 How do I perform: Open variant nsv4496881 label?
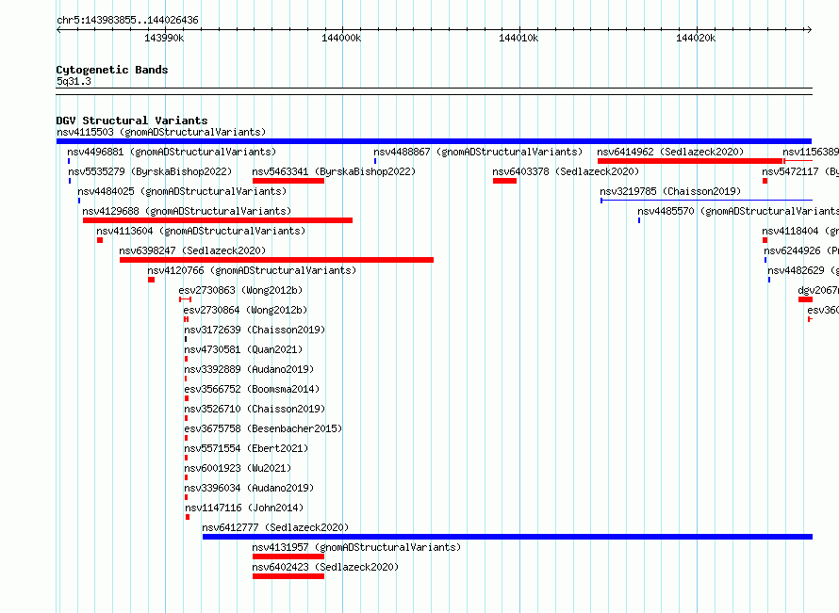pos(172,152)
